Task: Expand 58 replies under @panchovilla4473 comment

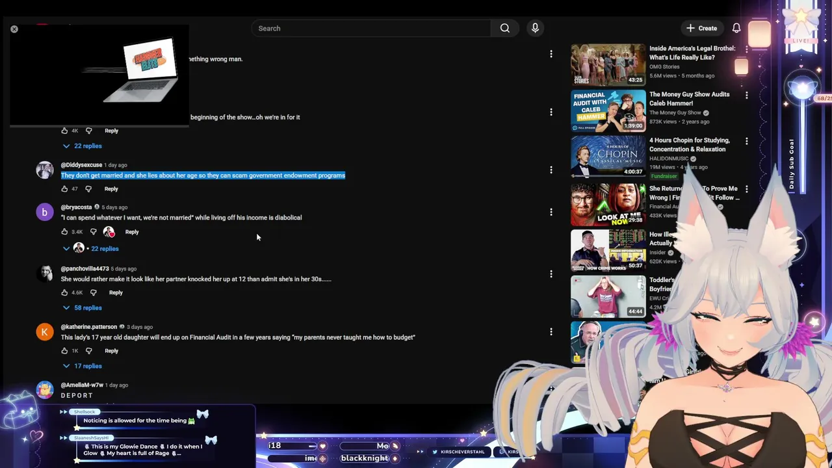Action: tap(82, 308)
